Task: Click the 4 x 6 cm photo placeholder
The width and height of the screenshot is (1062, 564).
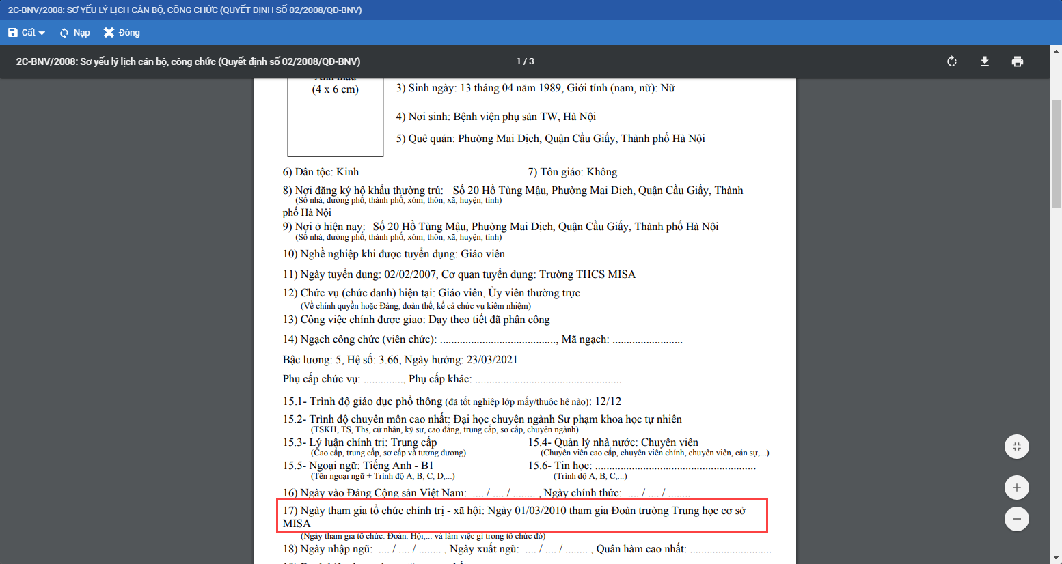Action: coord(335,116)
